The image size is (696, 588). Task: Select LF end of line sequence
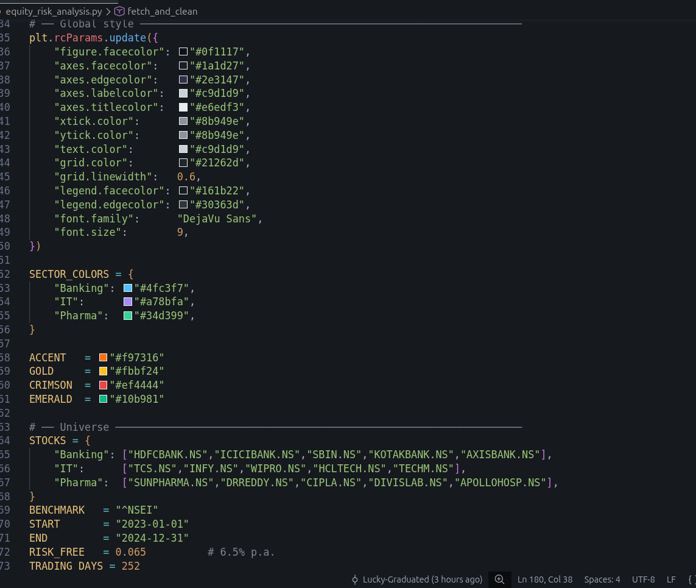670,579
